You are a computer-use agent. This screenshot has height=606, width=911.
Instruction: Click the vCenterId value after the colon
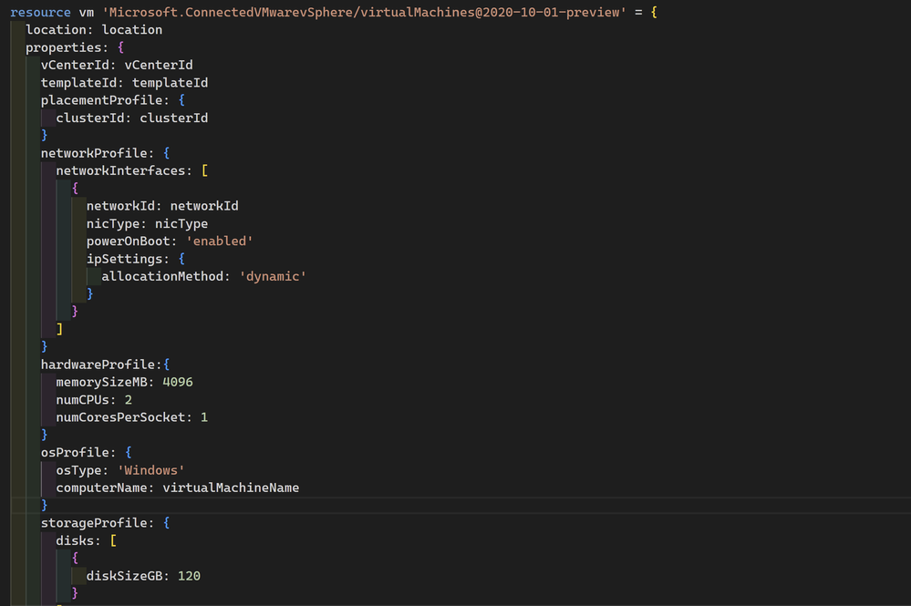(x=159, y=65)
